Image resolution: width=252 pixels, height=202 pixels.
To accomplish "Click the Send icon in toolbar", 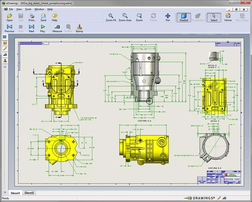I will (x=43, y=17).
